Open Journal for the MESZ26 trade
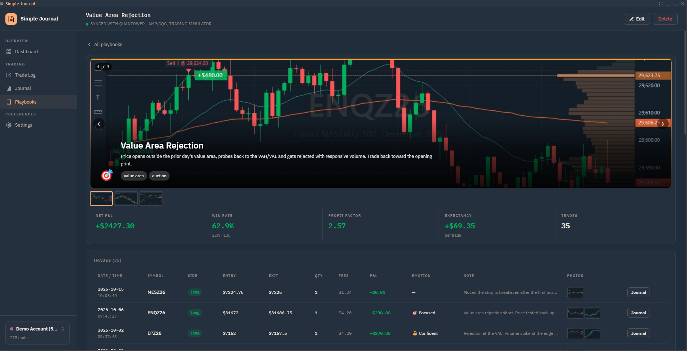The width and height of the screenshot is (687, 351). tap(638, 292)
